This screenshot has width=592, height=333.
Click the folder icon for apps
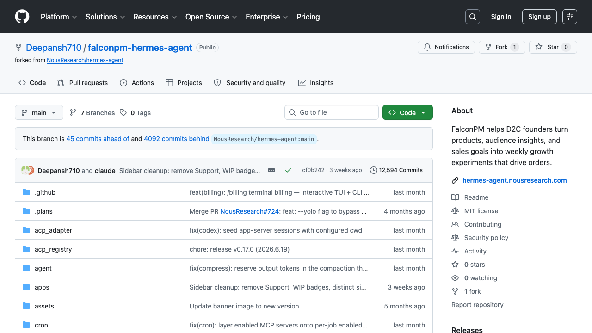pyautogui.click(x=26, y=287)
